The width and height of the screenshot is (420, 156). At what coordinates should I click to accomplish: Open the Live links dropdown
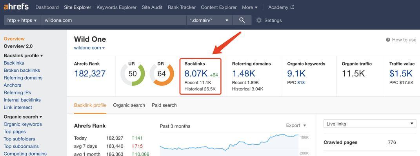(370, 124)
